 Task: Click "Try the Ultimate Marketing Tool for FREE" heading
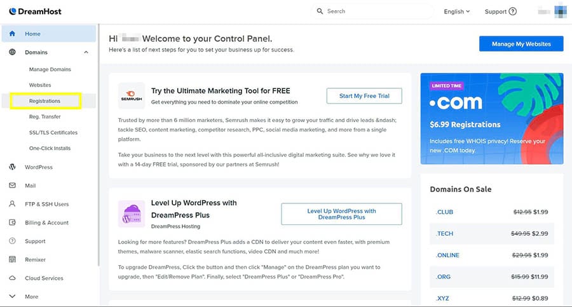221,91
